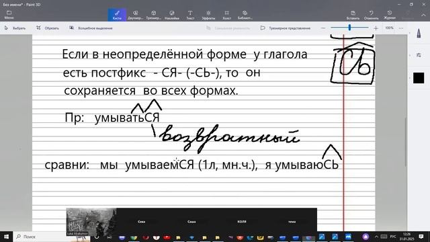This screenshot has width=430, height=242.
Task: Click the Luka Abakumov video thumbnail
Action: pyautogui.click(x=91, y=222)
